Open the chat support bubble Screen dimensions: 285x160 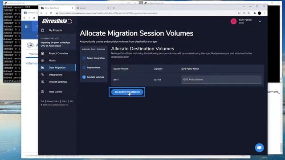[x=259, y=148]
